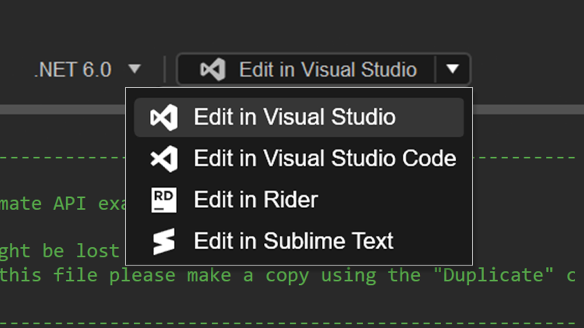Click the Edit in Visual Studio toolbar button label

point(328,70)
